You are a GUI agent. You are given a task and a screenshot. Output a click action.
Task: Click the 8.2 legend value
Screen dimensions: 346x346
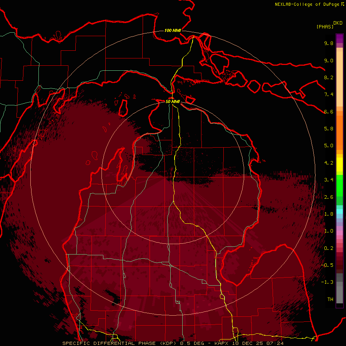(329, 77)
